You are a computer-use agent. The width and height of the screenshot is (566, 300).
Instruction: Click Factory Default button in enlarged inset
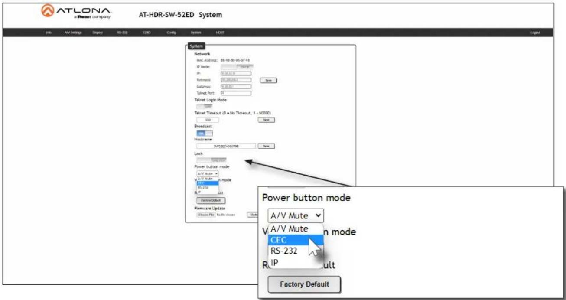[x=304, y=284]
